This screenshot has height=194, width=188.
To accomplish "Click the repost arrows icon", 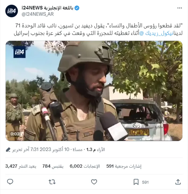I will pyautogui.click(x=52, y=182).
